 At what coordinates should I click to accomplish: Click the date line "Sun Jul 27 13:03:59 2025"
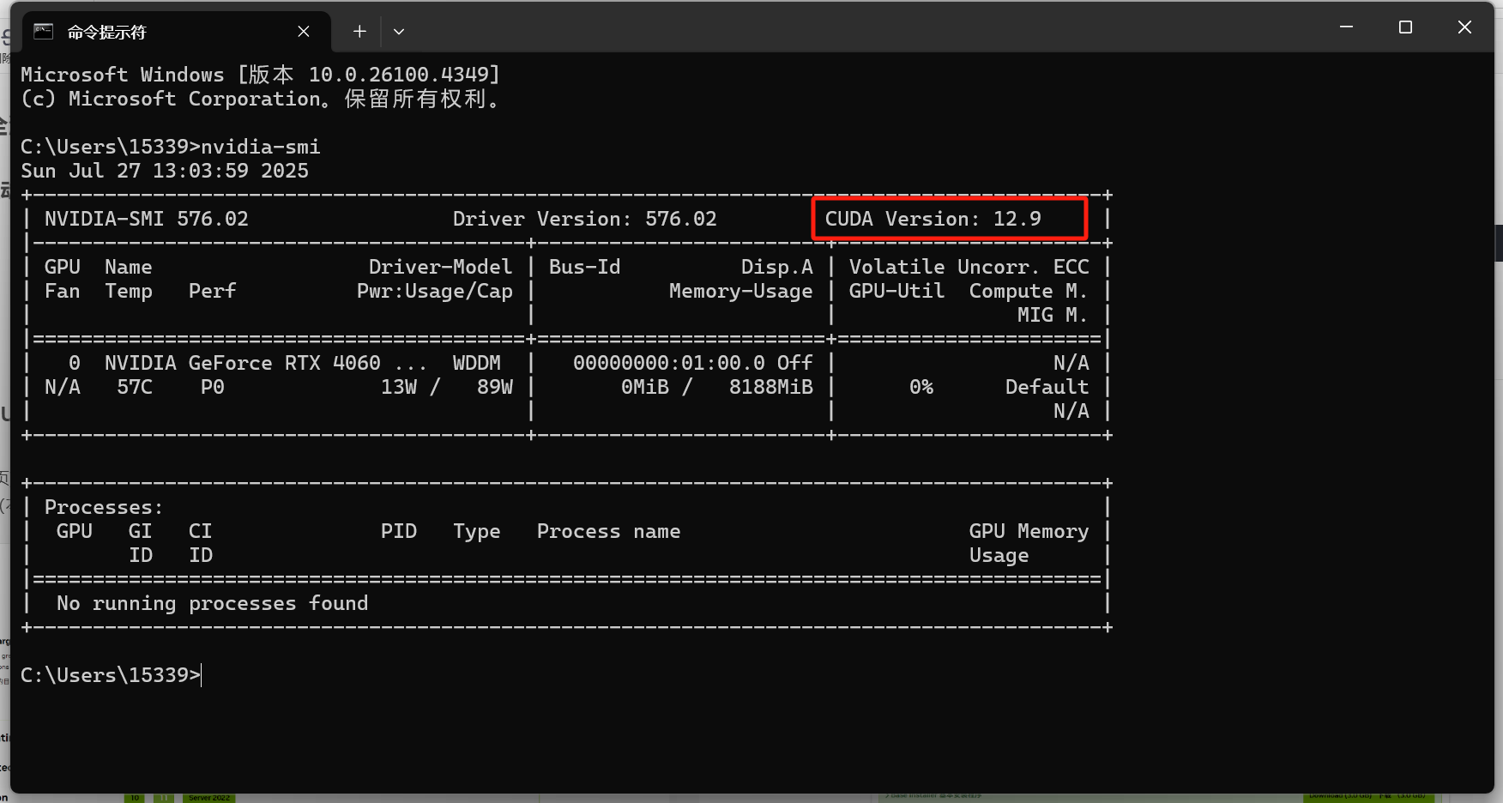[165, 171]
